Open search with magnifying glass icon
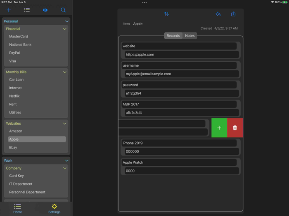The image size is (289, 216). [x=63, y=10]
